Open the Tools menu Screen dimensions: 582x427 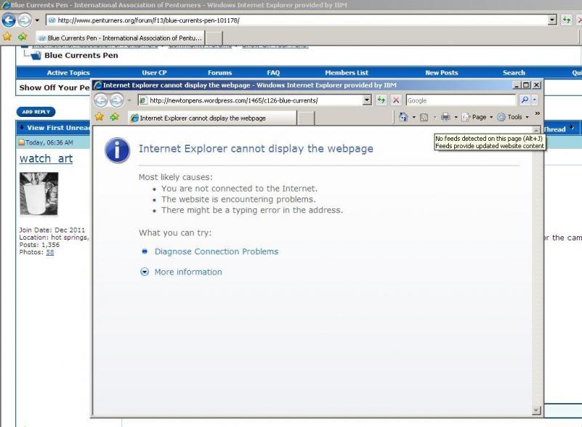coord(513,117)
